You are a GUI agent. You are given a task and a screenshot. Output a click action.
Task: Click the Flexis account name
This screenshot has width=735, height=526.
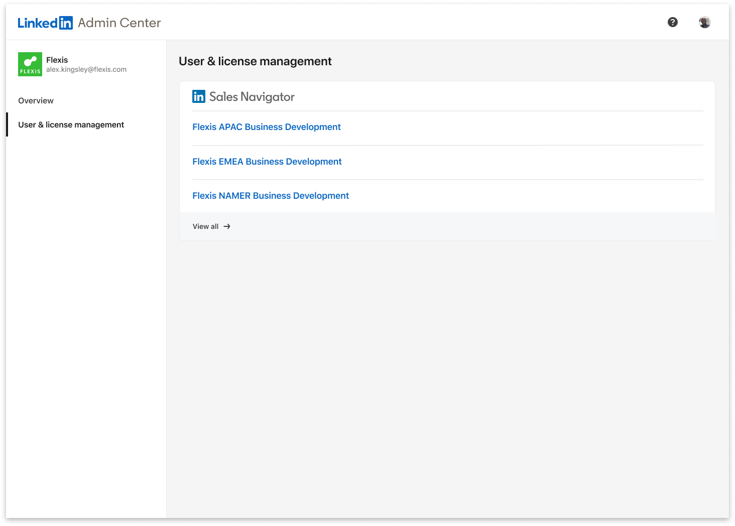[57, 60]
